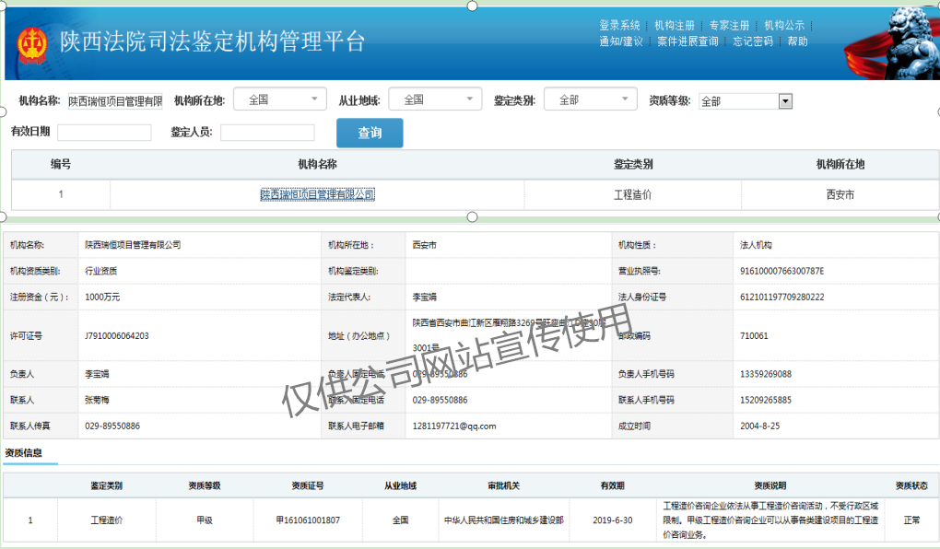Open the 帮助 help link

coord(798,41)
